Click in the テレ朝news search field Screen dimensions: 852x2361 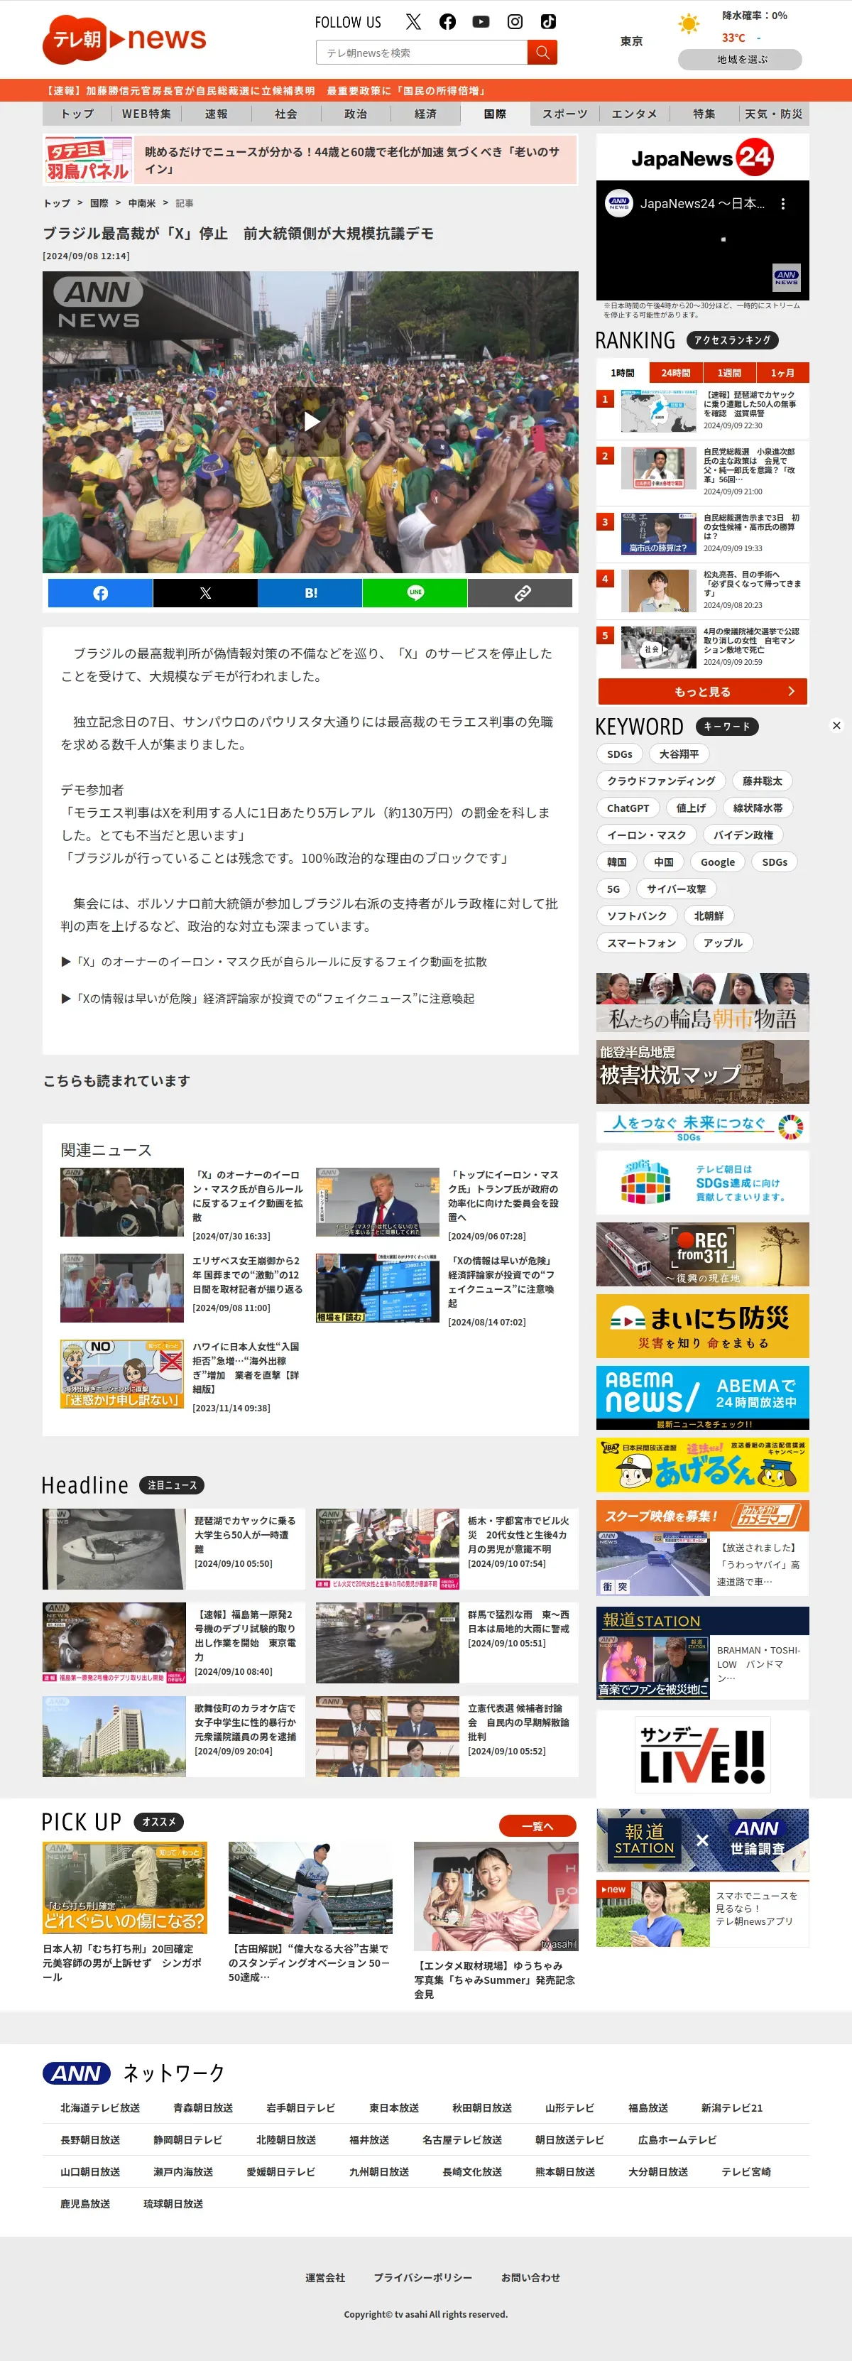422,53
